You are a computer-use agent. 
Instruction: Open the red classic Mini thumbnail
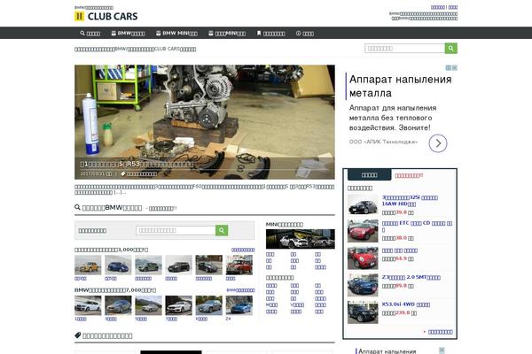pyautogui.click(x=239, y=265)
